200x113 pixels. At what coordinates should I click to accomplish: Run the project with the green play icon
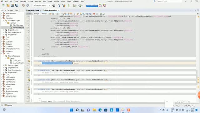tap(68, 5)
